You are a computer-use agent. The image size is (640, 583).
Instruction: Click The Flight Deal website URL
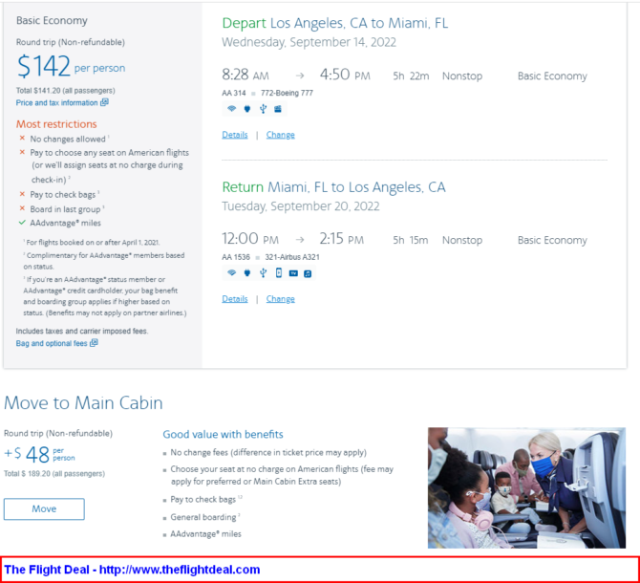click(x=180, y=570)
